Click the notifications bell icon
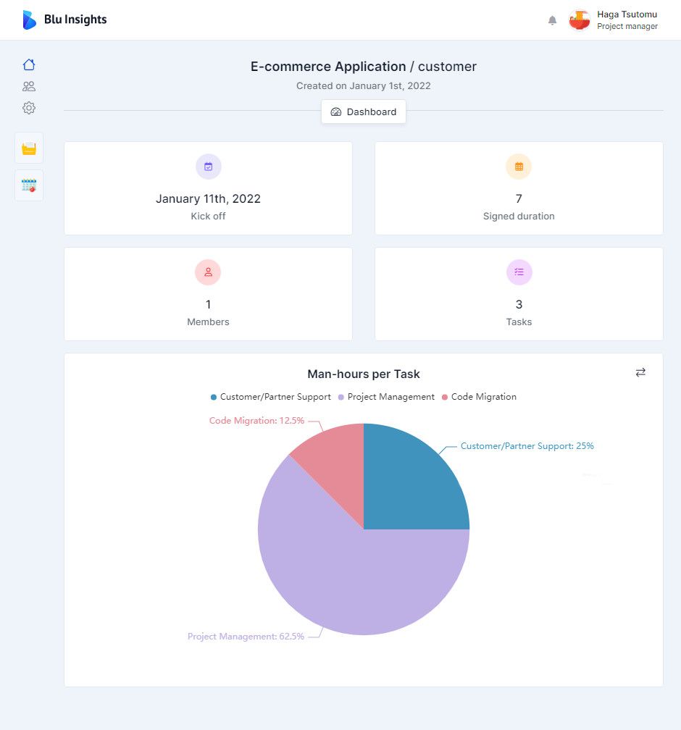 [552, 20]
